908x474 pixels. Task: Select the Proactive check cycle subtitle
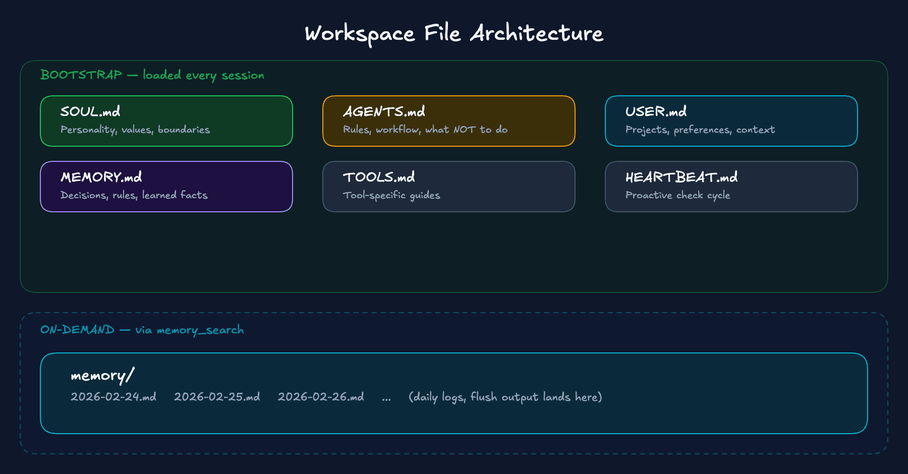pyautogui.click(x=677, y=195)
